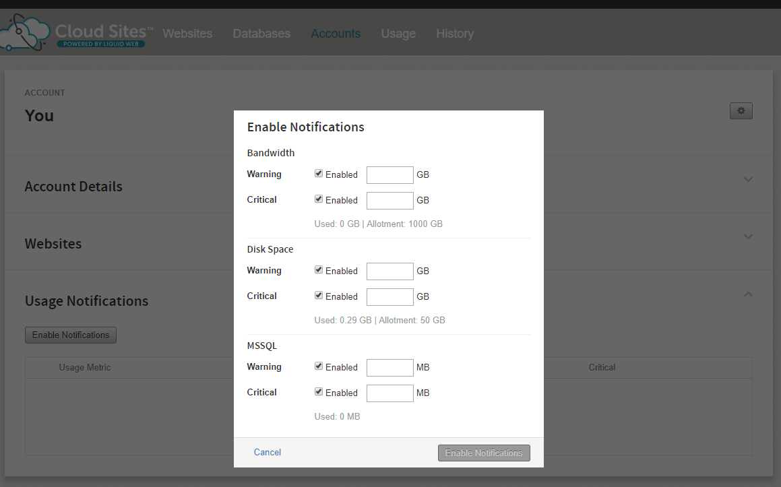The image size is (781, 487).
Task: Expand the Account Details section
Action: [x=748, y=180]
